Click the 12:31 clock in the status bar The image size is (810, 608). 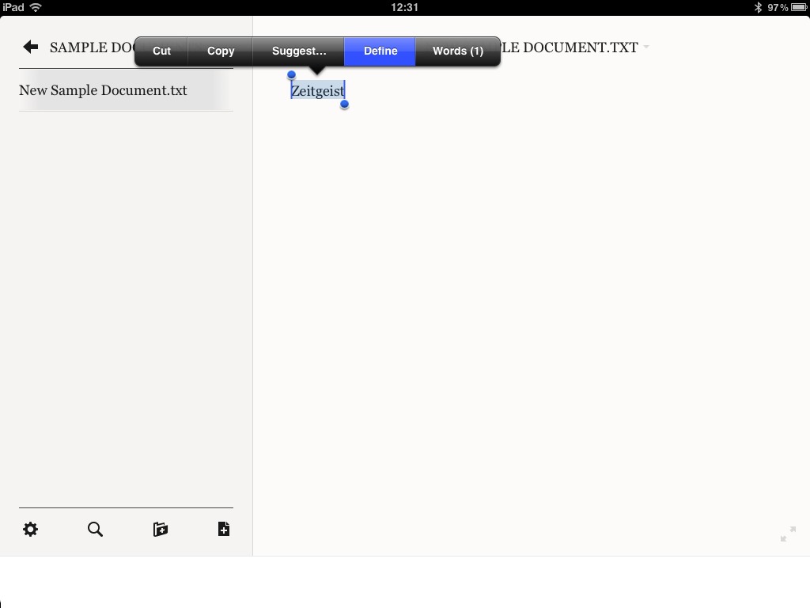(404, 7)
